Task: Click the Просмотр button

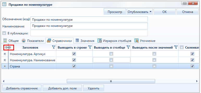Action: point(115,12)
